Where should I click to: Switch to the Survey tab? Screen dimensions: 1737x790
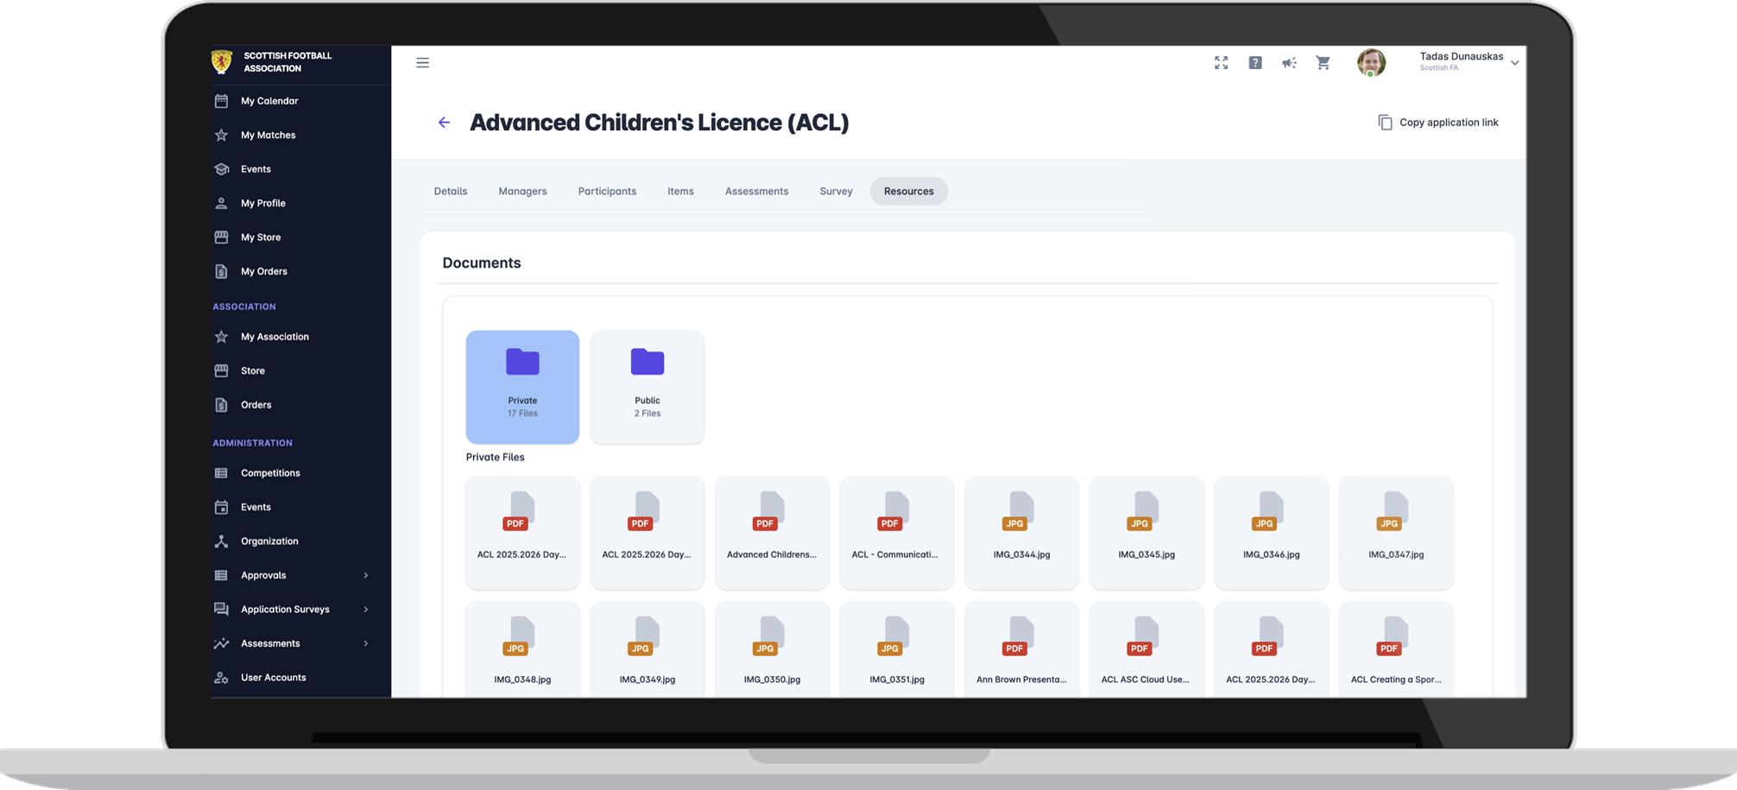click(836, 192)
